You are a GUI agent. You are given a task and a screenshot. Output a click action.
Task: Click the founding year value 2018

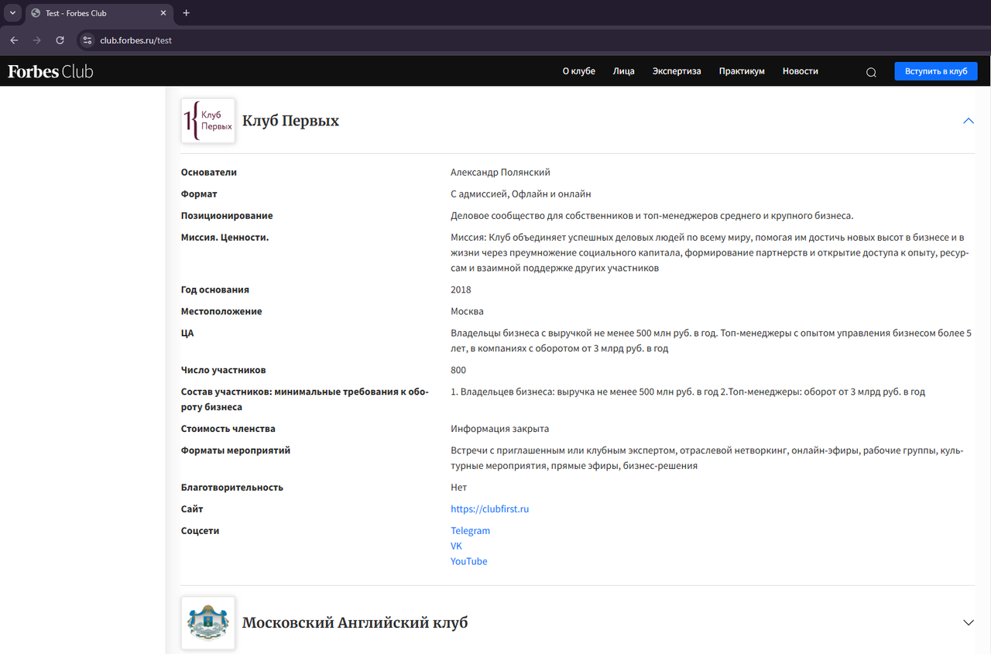pyautogui.click(x=461, y=290)
